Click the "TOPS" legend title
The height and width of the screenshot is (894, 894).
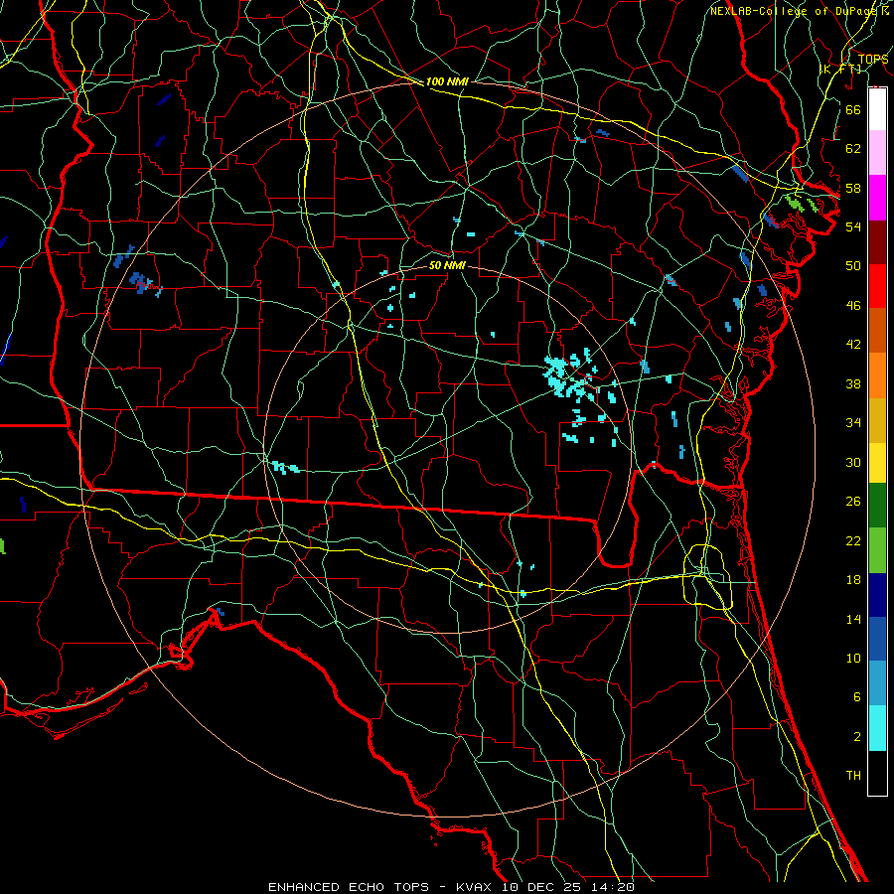pos(873,59)
